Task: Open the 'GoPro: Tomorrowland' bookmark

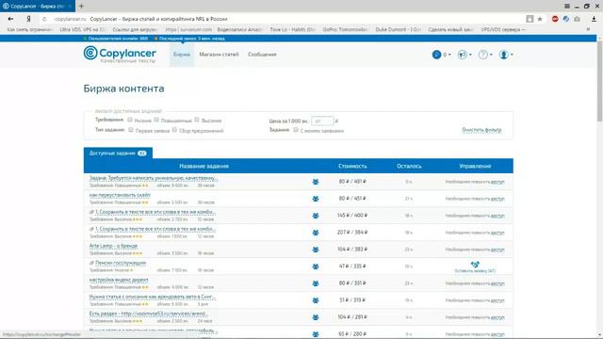Action: (x=345, y=29)
